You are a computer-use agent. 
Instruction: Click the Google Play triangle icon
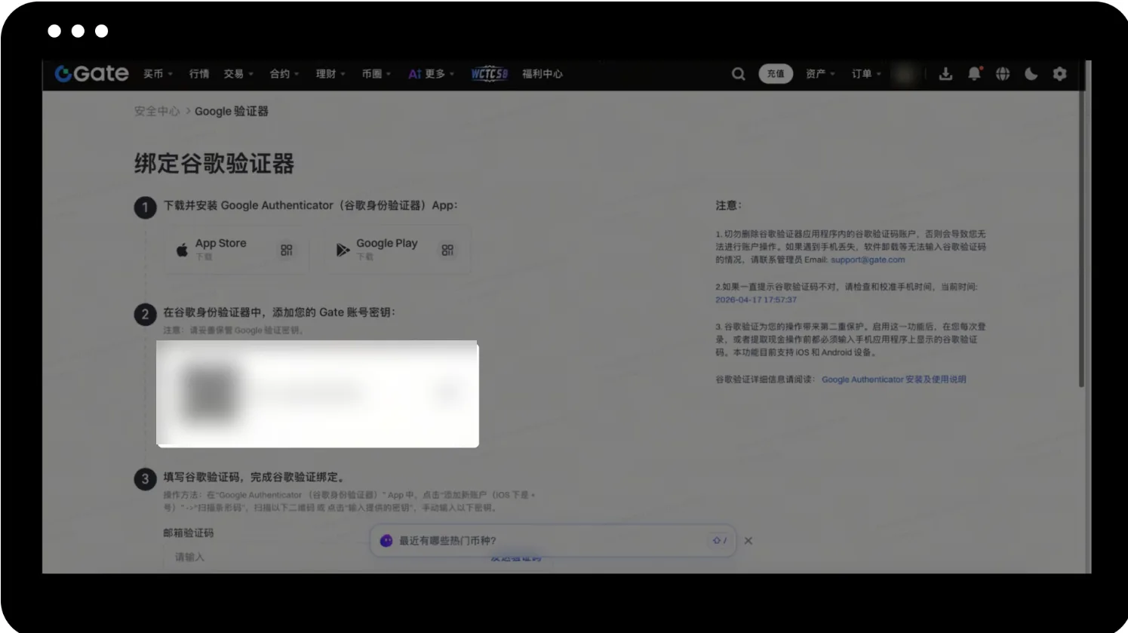(x=343, y=250)
